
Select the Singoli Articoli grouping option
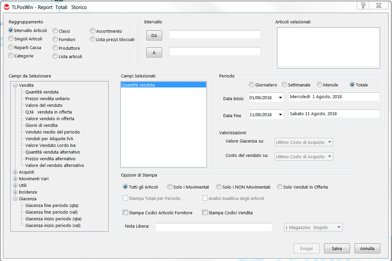(11, 39)
